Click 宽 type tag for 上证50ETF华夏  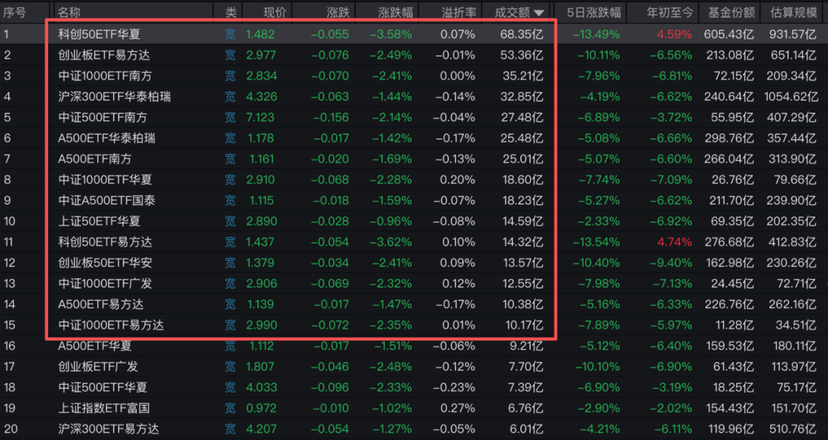point(230,222)
